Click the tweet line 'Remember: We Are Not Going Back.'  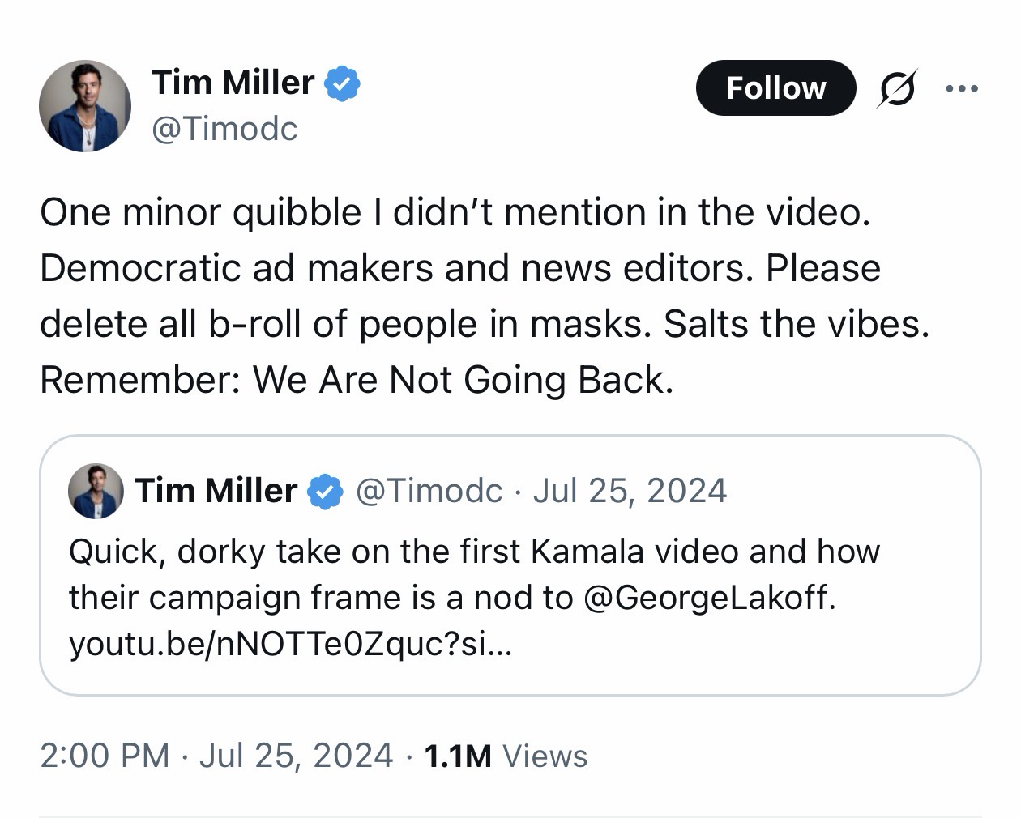[357, 380]
